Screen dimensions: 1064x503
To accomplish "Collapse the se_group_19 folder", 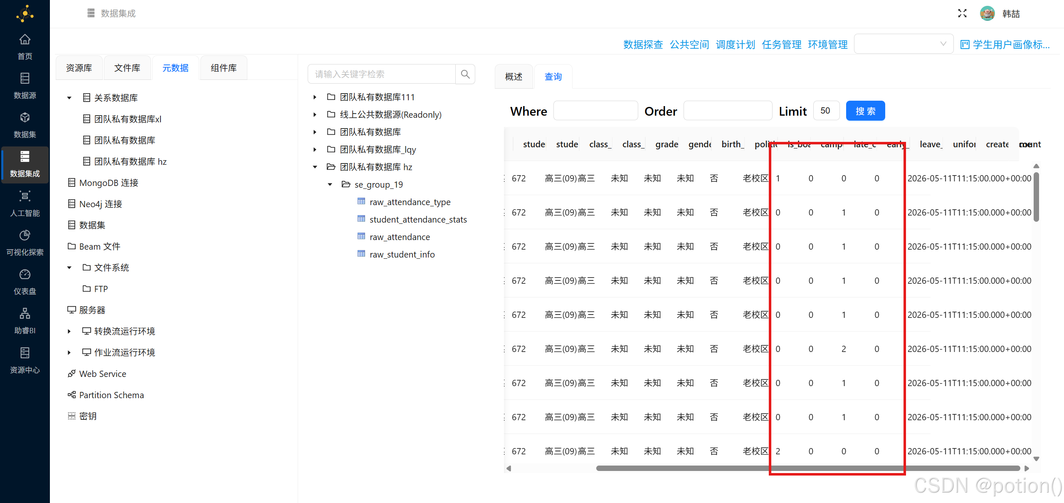I will (x=330, y=184).
